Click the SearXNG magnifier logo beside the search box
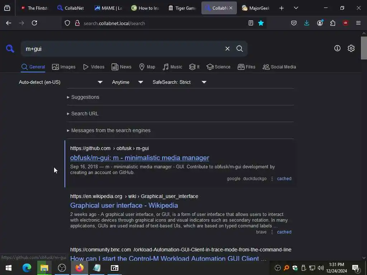 [x=10, y=49]
